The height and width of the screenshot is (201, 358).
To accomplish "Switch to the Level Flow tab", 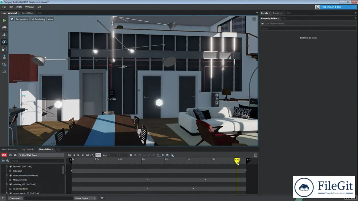I will click(27, 13).
